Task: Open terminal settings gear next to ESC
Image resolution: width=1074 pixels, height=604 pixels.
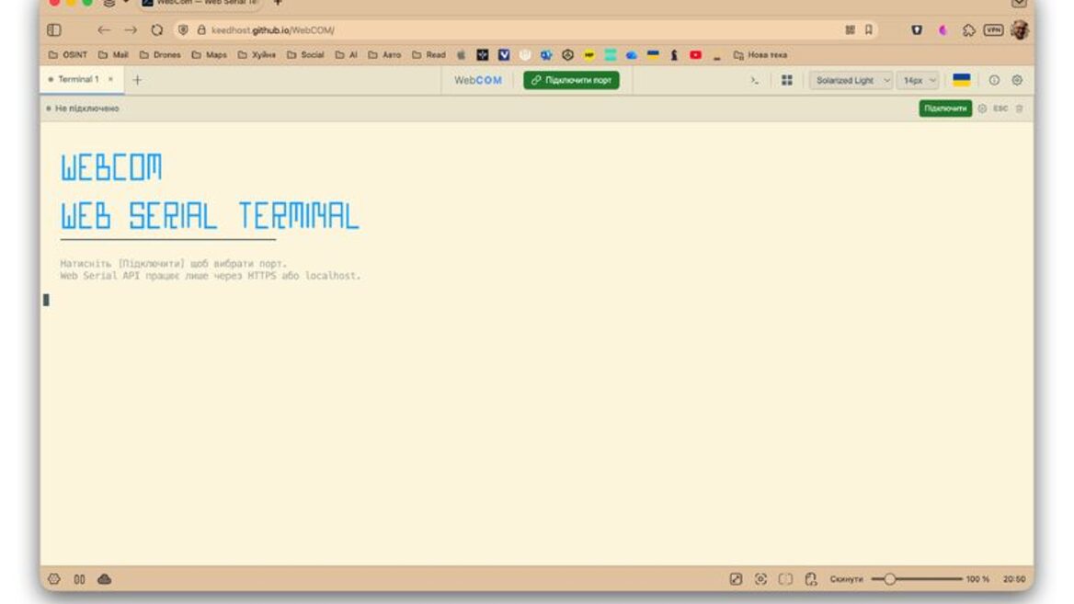Action: (982, 108)
